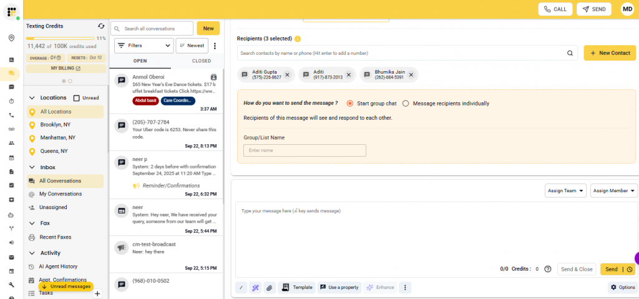This screenshot has width=639, height=299.
Task: Click the search magnifier in the recipients field
Action: point(570,53)
